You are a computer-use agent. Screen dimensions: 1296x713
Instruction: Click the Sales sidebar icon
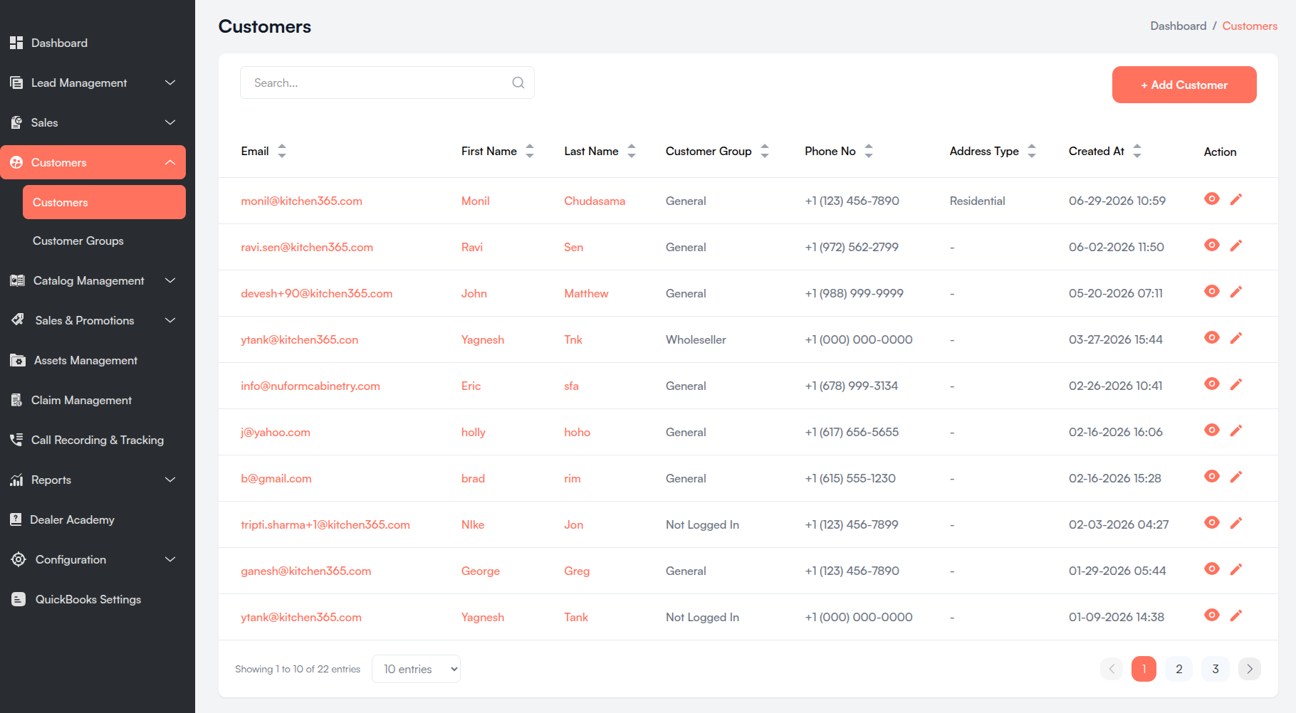(x=16, y=122)
